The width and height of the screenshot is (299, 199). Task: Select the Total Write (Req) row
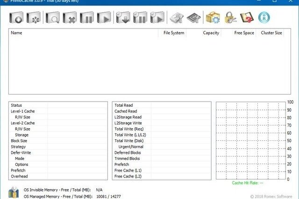click(x=162, y=129)
